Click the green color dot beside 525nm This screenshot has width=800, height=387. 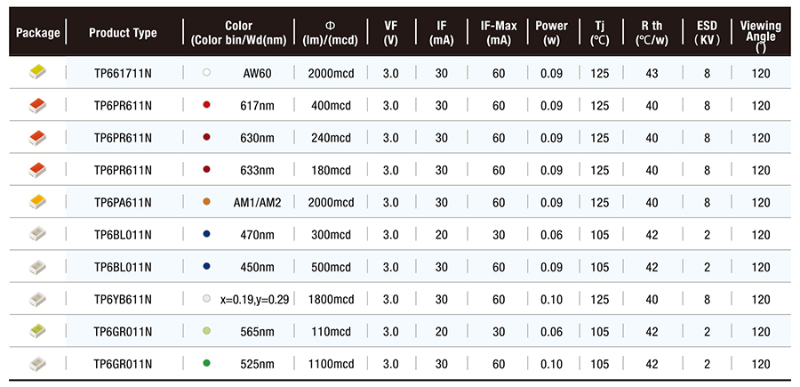click(x=206, y=363)
